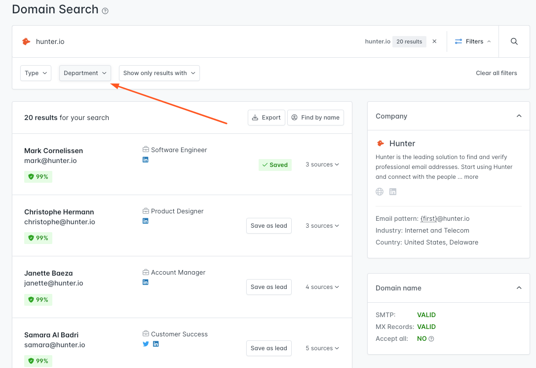This screenshot has width=536, height=368.
Task: Save Janette Baeza as lead
Action: [269, 287]
